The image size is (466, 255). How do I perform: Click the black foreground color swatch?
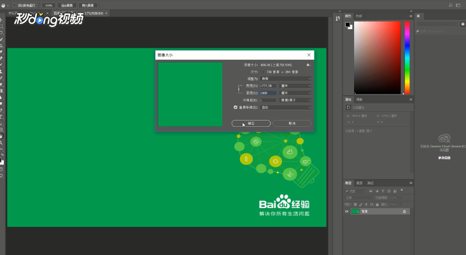pyautogui.click(x=347, y=25)
